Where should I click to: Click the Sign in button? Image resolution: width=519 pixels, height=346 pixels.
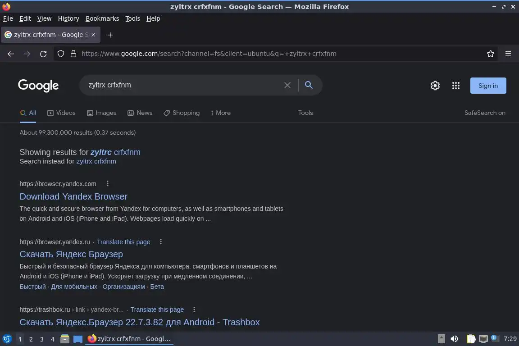point(488,86)
